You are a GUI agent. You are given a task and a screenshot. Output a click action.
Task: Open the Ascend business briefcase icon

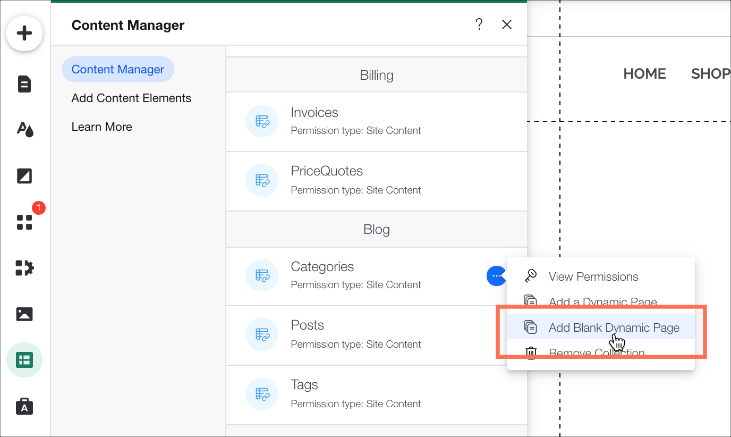24,406
